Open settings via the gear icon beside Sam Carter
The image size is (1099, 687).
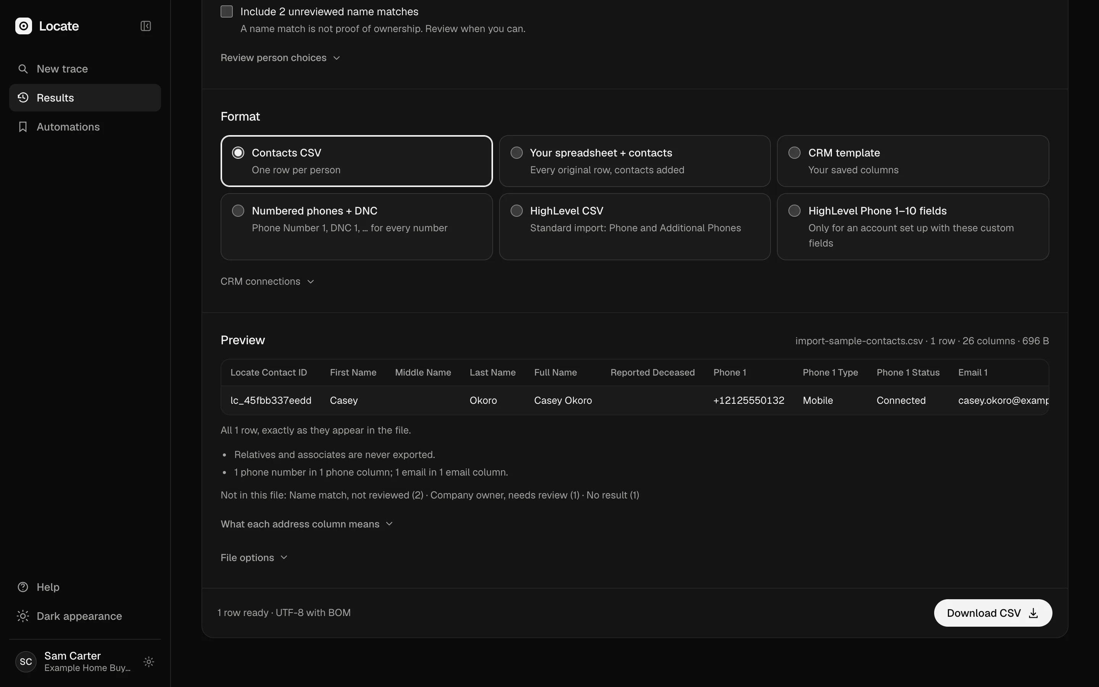click(149, 661)
